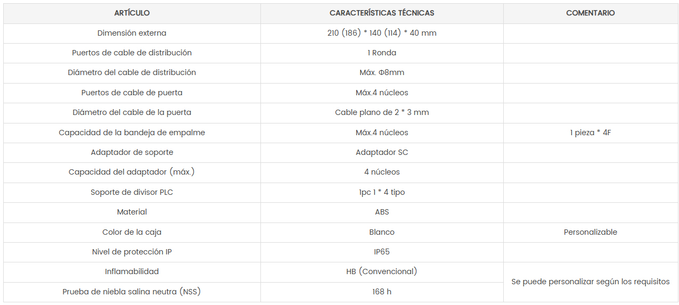679x305 pixels.
Task: Select the 1 pieza * 4F comment
Action: click(590, 133)
